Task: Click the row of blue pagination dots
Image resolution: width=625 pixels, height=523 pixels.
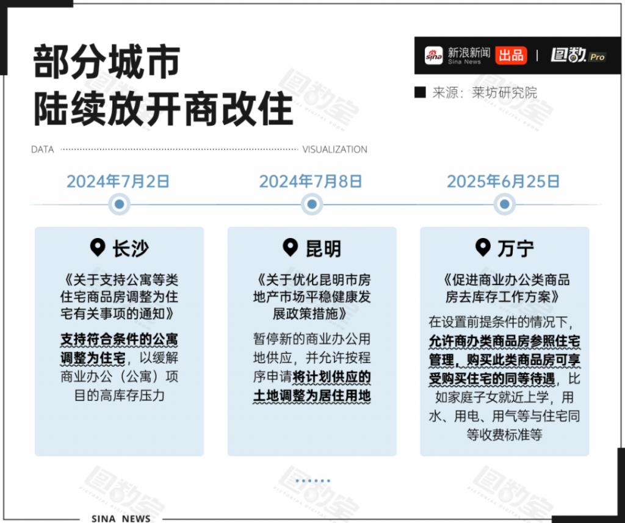Action: click(313, 481)
